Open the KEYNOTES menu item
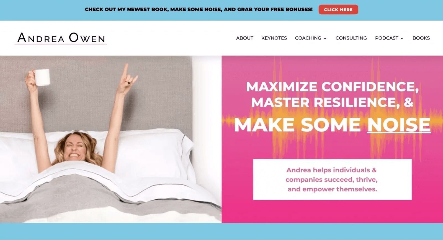Image resolution: width=443 pixels, height=240 pixels. click(x=274, y=38)
